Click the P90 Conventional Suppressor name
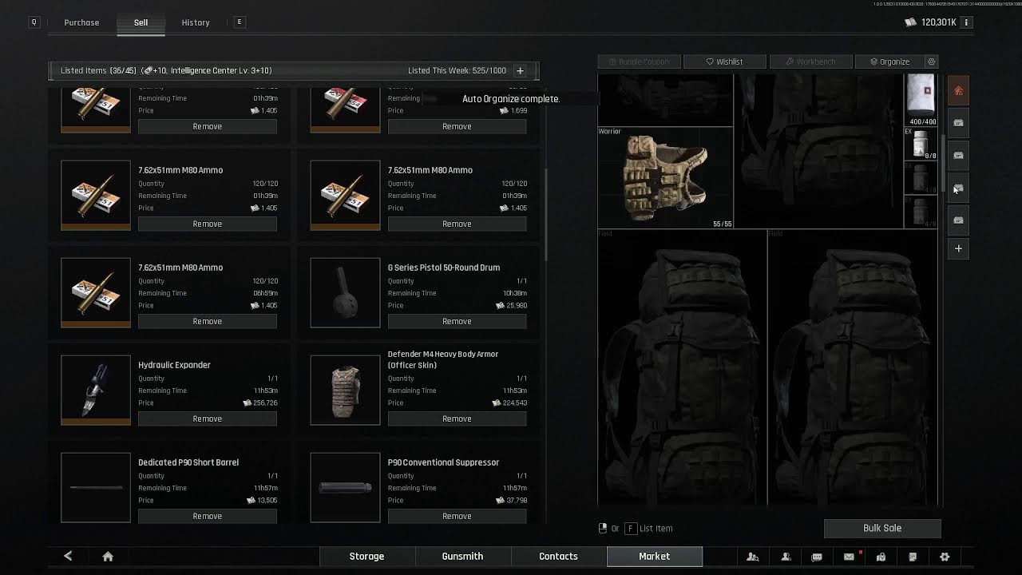This screenshot has width=1022, height=575. coord(443,462)
